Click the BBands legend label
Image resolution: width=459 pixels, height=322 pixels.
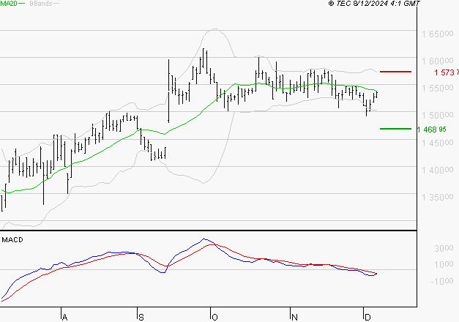coord(41,4)
